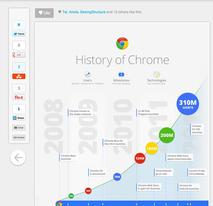Image resolution: width=213 pixels, height=206 pixels.
Task: Go back with the round arrow button
Action: pos(18,157)
